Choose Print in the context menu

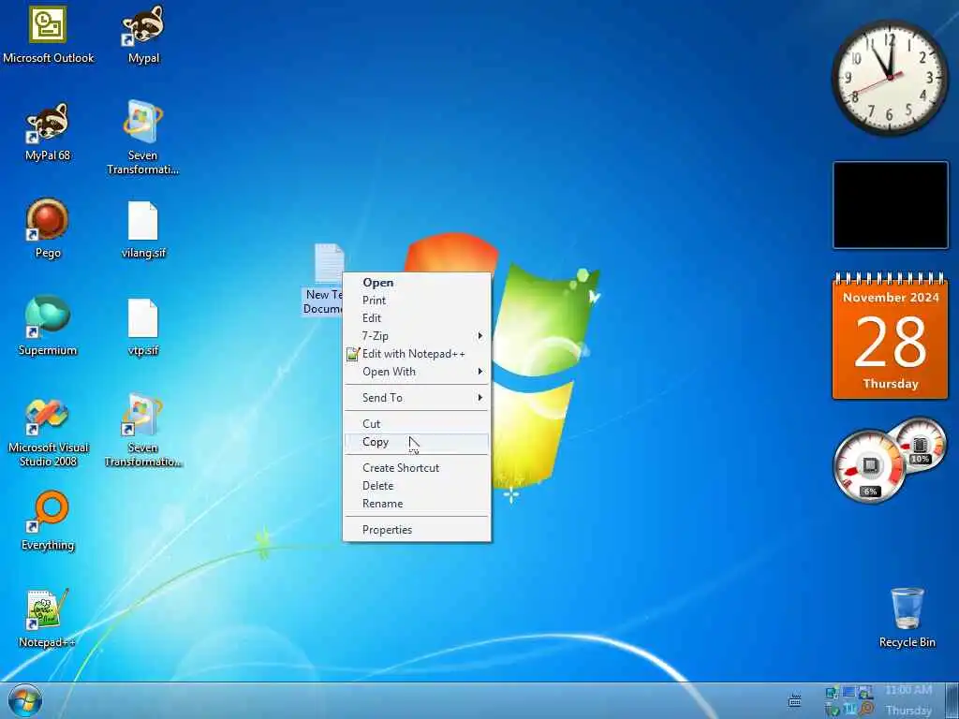417,301
